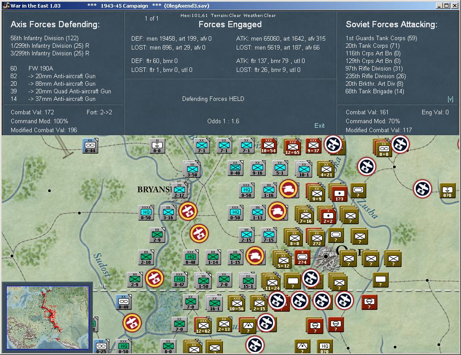Select the 3-50 infantry counter near Bryansk
This screenshot has width=461, height=355.
tap(192, 169)
